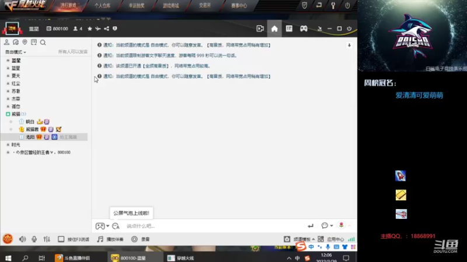Image resolution: width=467 pixels, height=262 pixels.
Task: Select user 晓白 in the channel list
Action: point(30,122)
